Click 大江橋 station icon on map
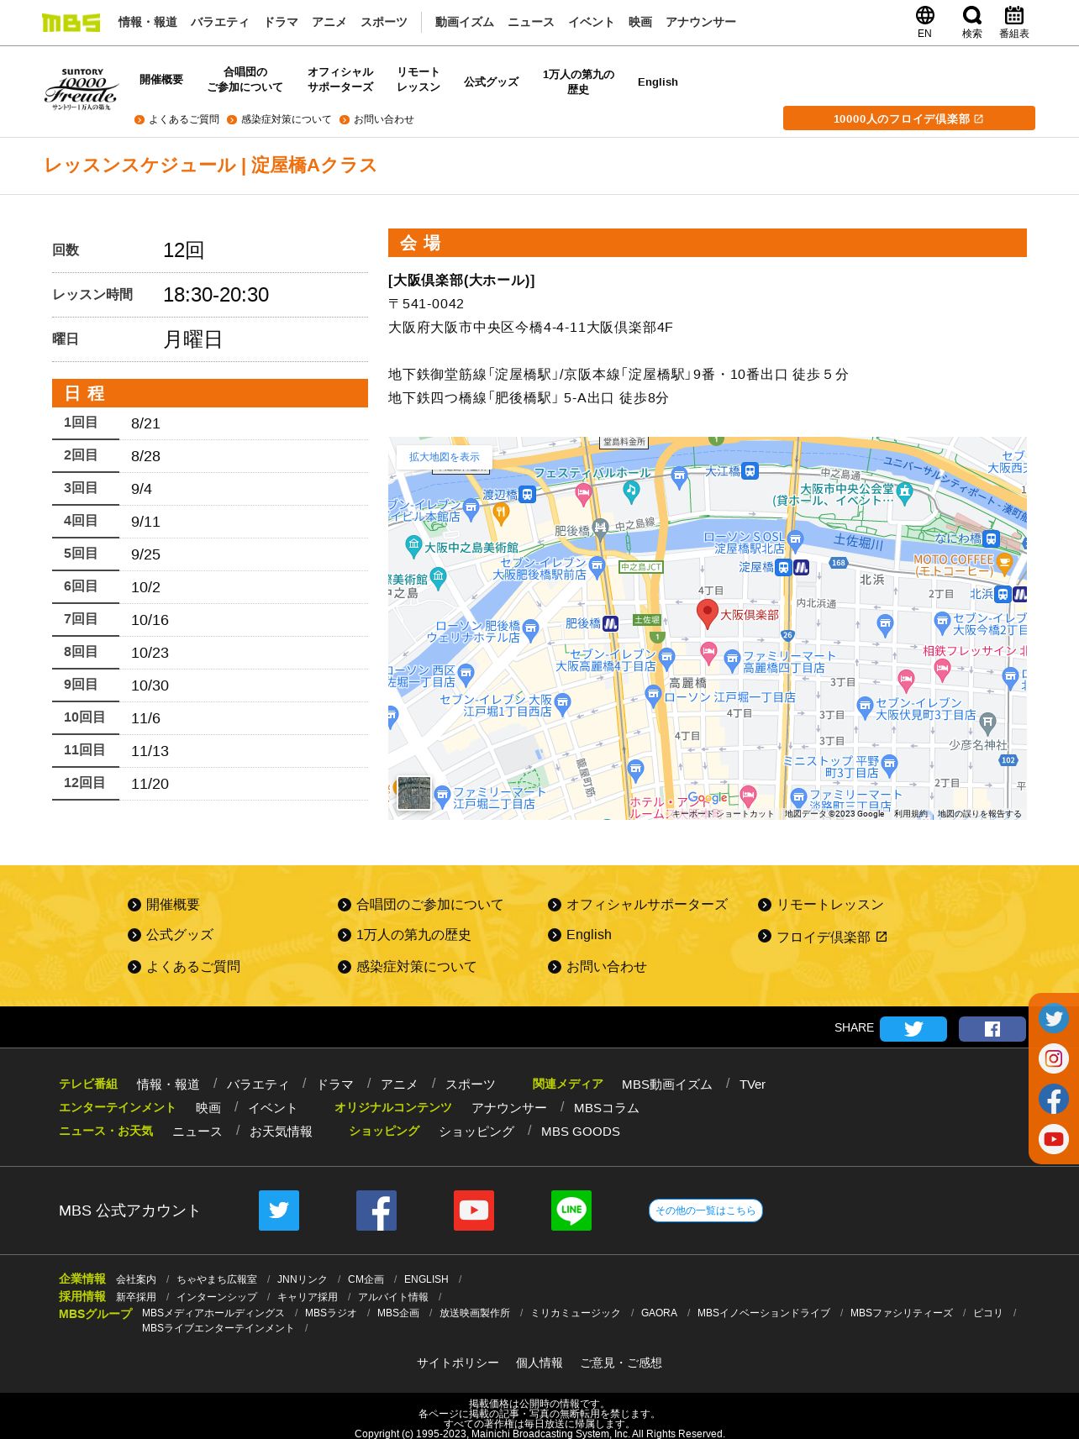 point(750,471)
